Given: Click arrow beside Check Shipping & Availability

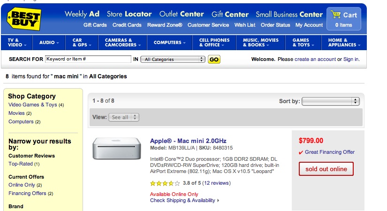Looking at the screenshot, I should click(218, 201).
